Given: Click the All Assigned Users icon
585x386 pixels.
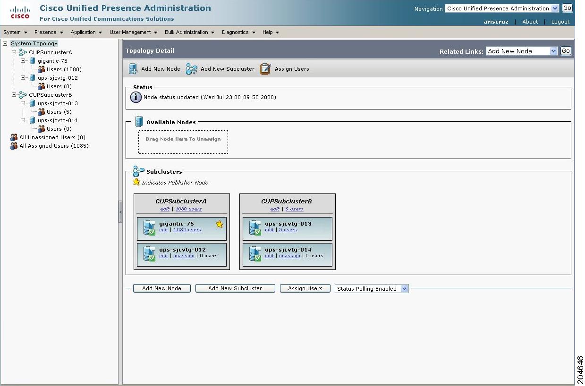Looking at the screenshot, I should click(x=14, y=146).
